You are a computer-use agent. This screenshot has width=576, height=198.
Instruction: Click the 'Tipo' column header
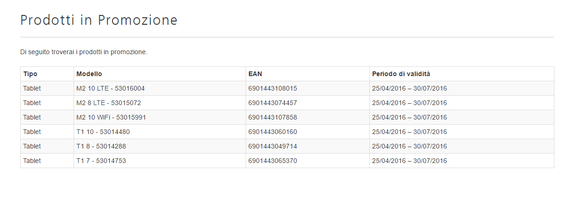tap(30, 74)
